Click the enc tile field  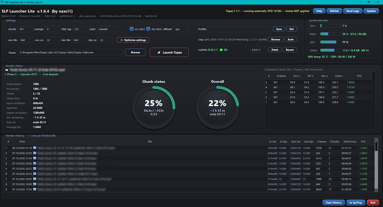point(26,40)
